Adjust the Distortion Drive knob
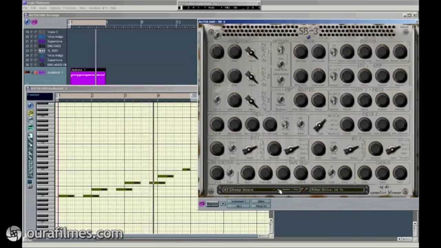This screenshot has width=441, height=248. 217,173
